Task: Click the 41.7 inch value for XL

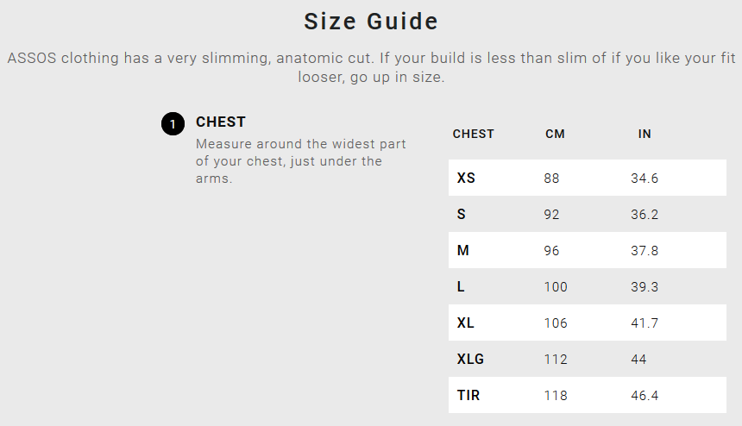Action: (645, 323)
